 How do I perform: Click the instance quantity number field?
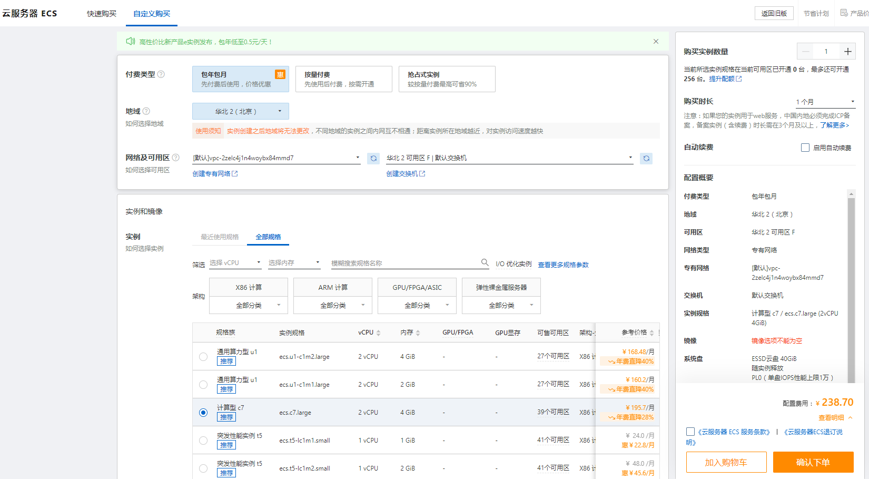826,51
